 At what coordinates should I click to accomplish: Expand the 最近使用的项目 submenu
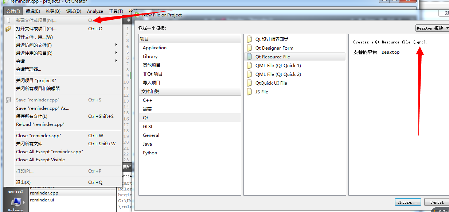pyautogui.click(x=116, y=53)
